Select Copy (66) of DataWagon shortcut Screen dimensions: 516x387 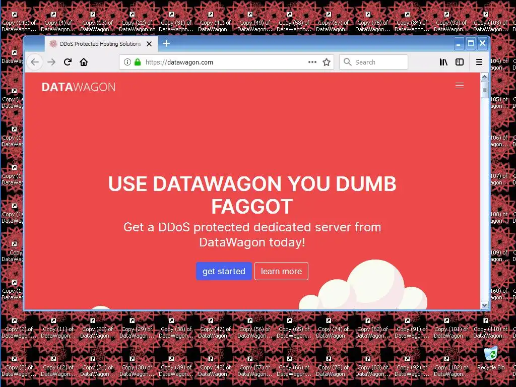(x=294, y=366)
